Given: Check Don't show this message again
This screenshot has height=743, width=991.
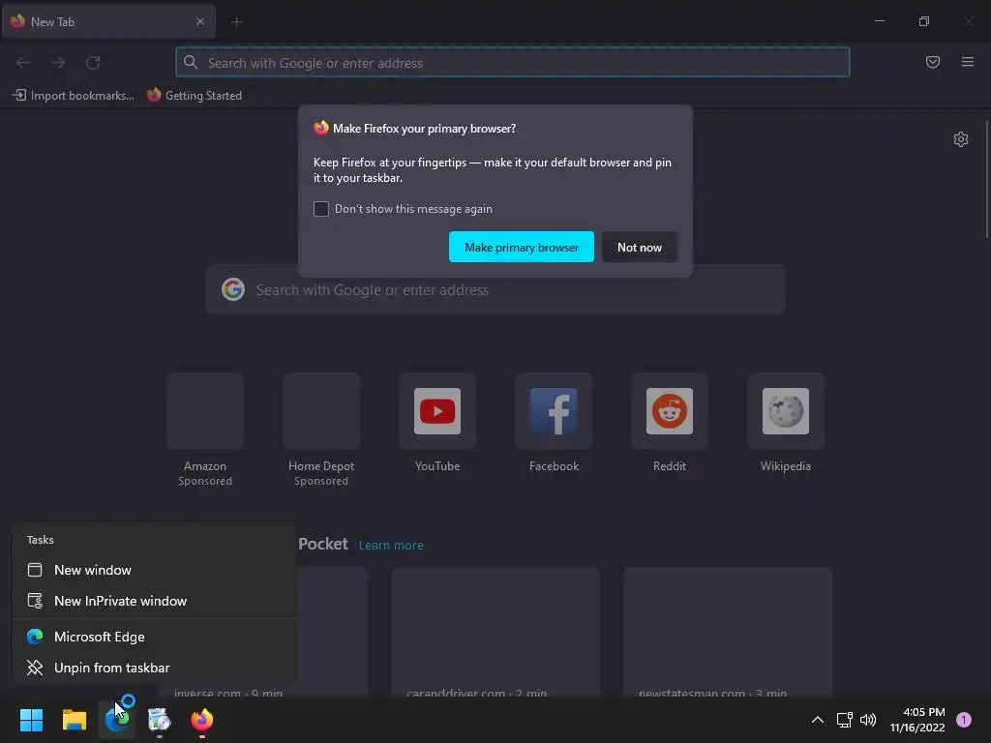Looking at the screenshot, I should (321, 209).
